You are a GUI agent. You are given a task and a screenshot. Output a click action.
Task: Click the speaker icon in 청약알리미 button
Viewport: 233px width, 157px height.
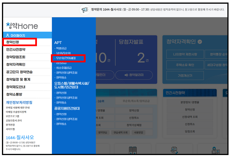pyautogui.click(x=126, y=75)
